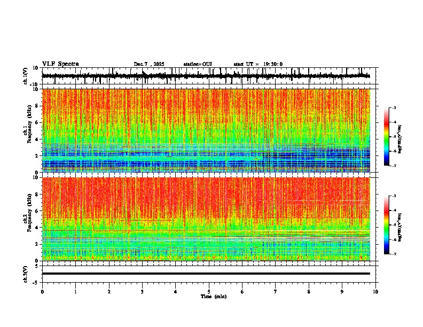Click the "-7" label on the ch.1 color bar
Screen dimensions: 423x327
(394, 166)
